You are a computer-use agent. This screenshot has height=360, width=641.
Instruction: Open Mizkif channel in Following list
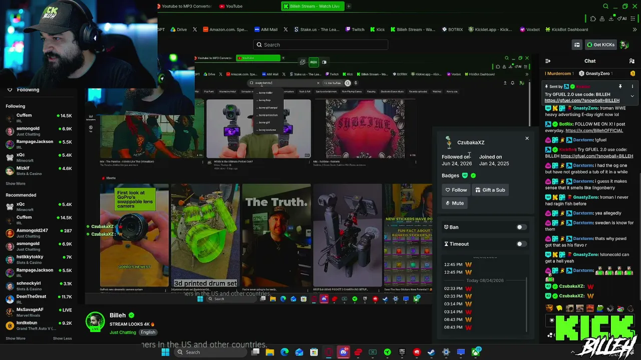pos(39,171)
